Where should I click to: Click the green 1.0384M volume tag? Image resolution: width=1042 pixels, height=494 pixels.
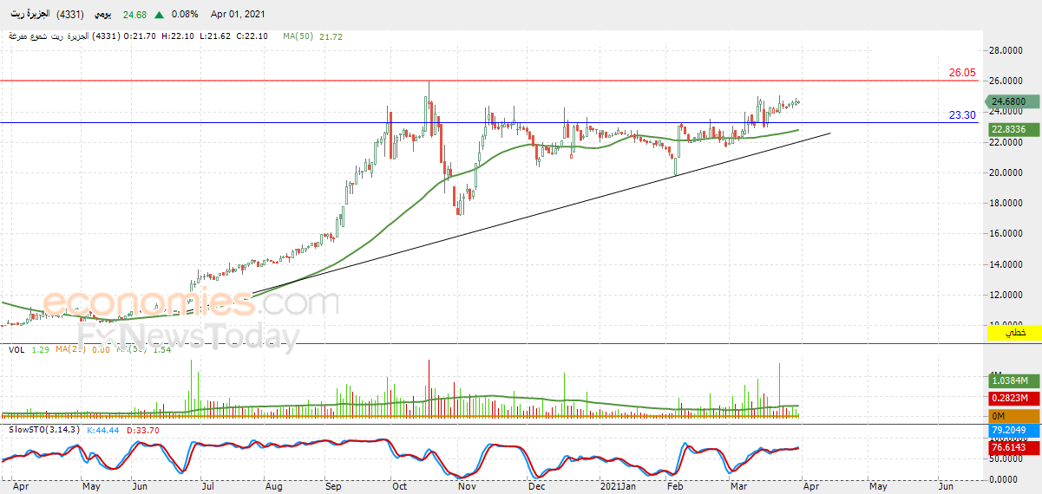click(x=1014, y=380)
